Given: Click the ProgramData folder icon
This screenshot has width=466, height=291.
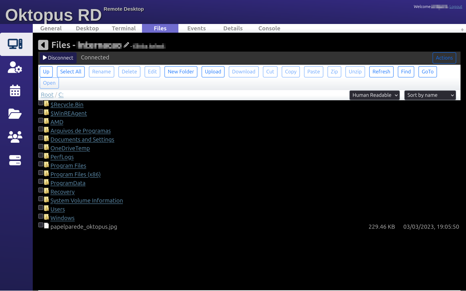Looking at the screenshot, I should pyautogui.click(x=46, y=182).
